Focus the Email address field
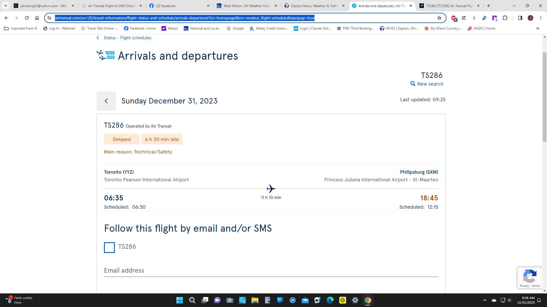Viewport: 547px width, 307px height. tap(271, 271)
